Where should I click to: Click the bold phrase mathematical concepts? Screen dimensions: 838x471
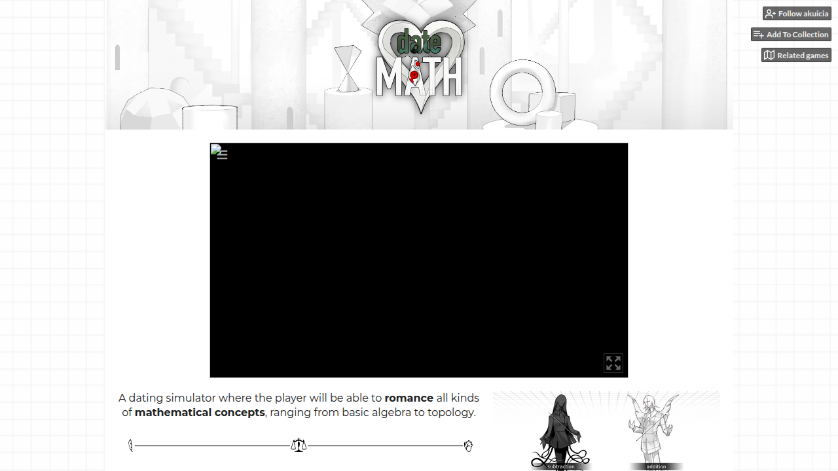(x=200, y=412)
